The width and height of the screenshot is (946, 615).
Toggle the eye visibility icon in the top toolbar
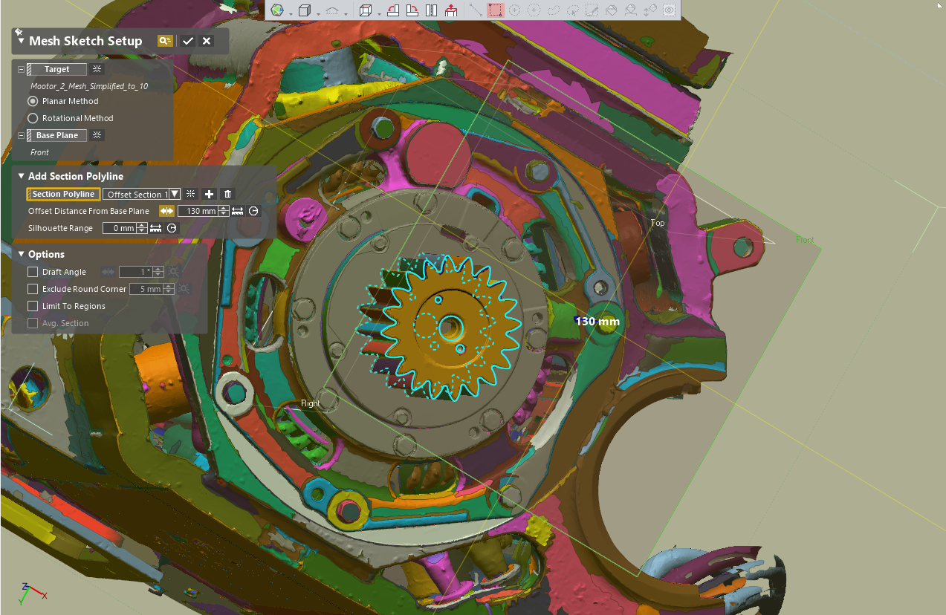pos(669,10)
